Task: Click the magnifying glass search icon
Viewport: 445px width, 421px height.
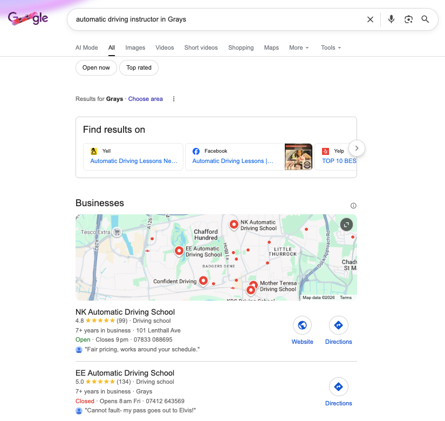Action: point(425,19)
